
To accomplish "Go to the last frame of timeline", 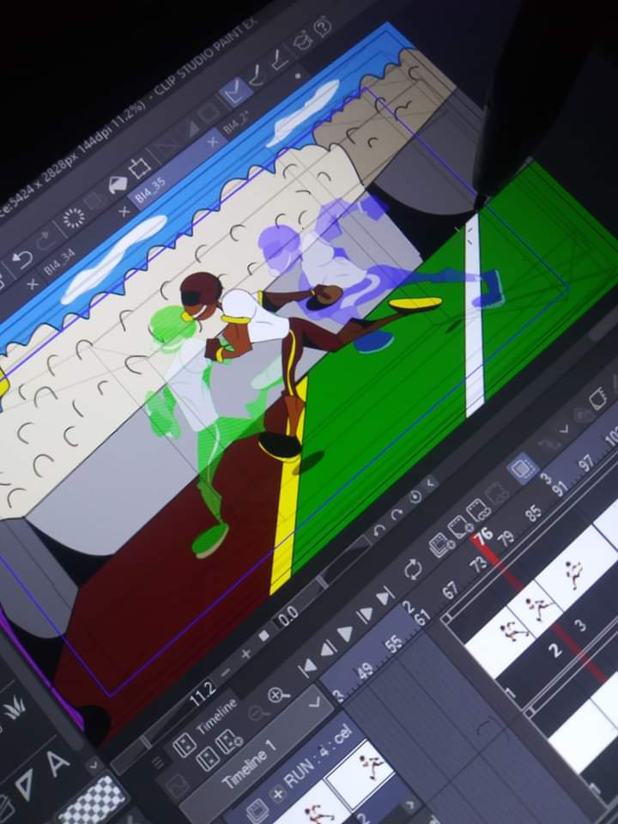I will pos(385,597).
